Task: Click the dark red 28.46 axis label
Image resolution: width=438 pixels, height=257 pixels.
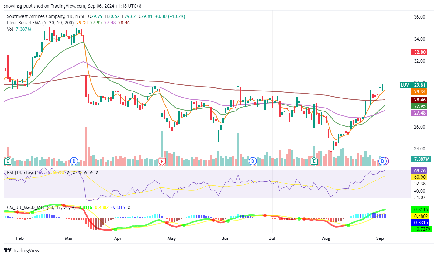Action: click(x=420, y=100)
